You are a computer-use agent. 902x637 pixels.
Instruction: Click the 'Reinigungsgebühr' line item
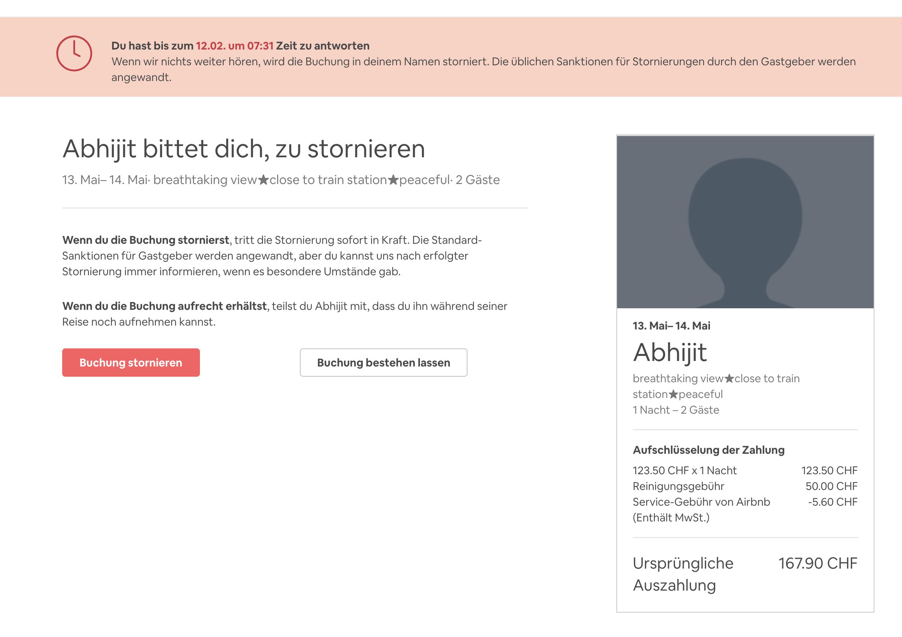tap(678, 486)
